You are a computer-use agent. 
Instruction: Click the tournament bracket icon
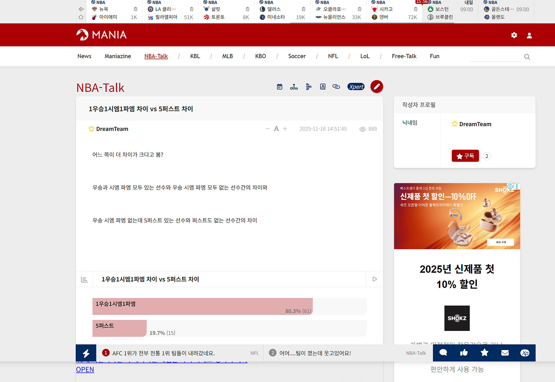[x=308, y=87]
